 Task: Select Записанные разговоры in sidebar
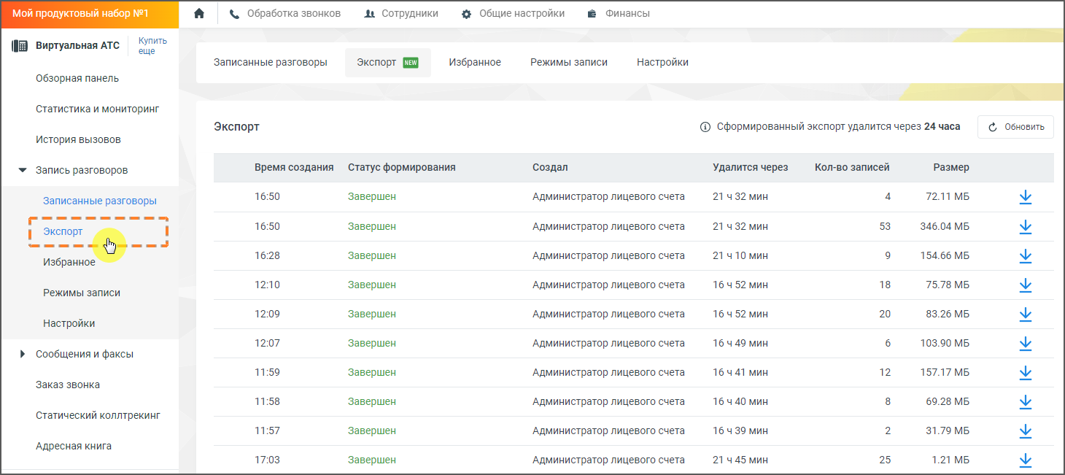[x=100, y=201]
